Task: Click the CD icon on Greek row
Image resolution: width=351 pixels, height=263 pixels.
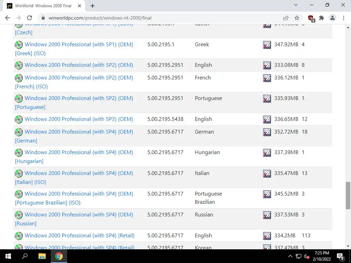Action: click(19, 45)
